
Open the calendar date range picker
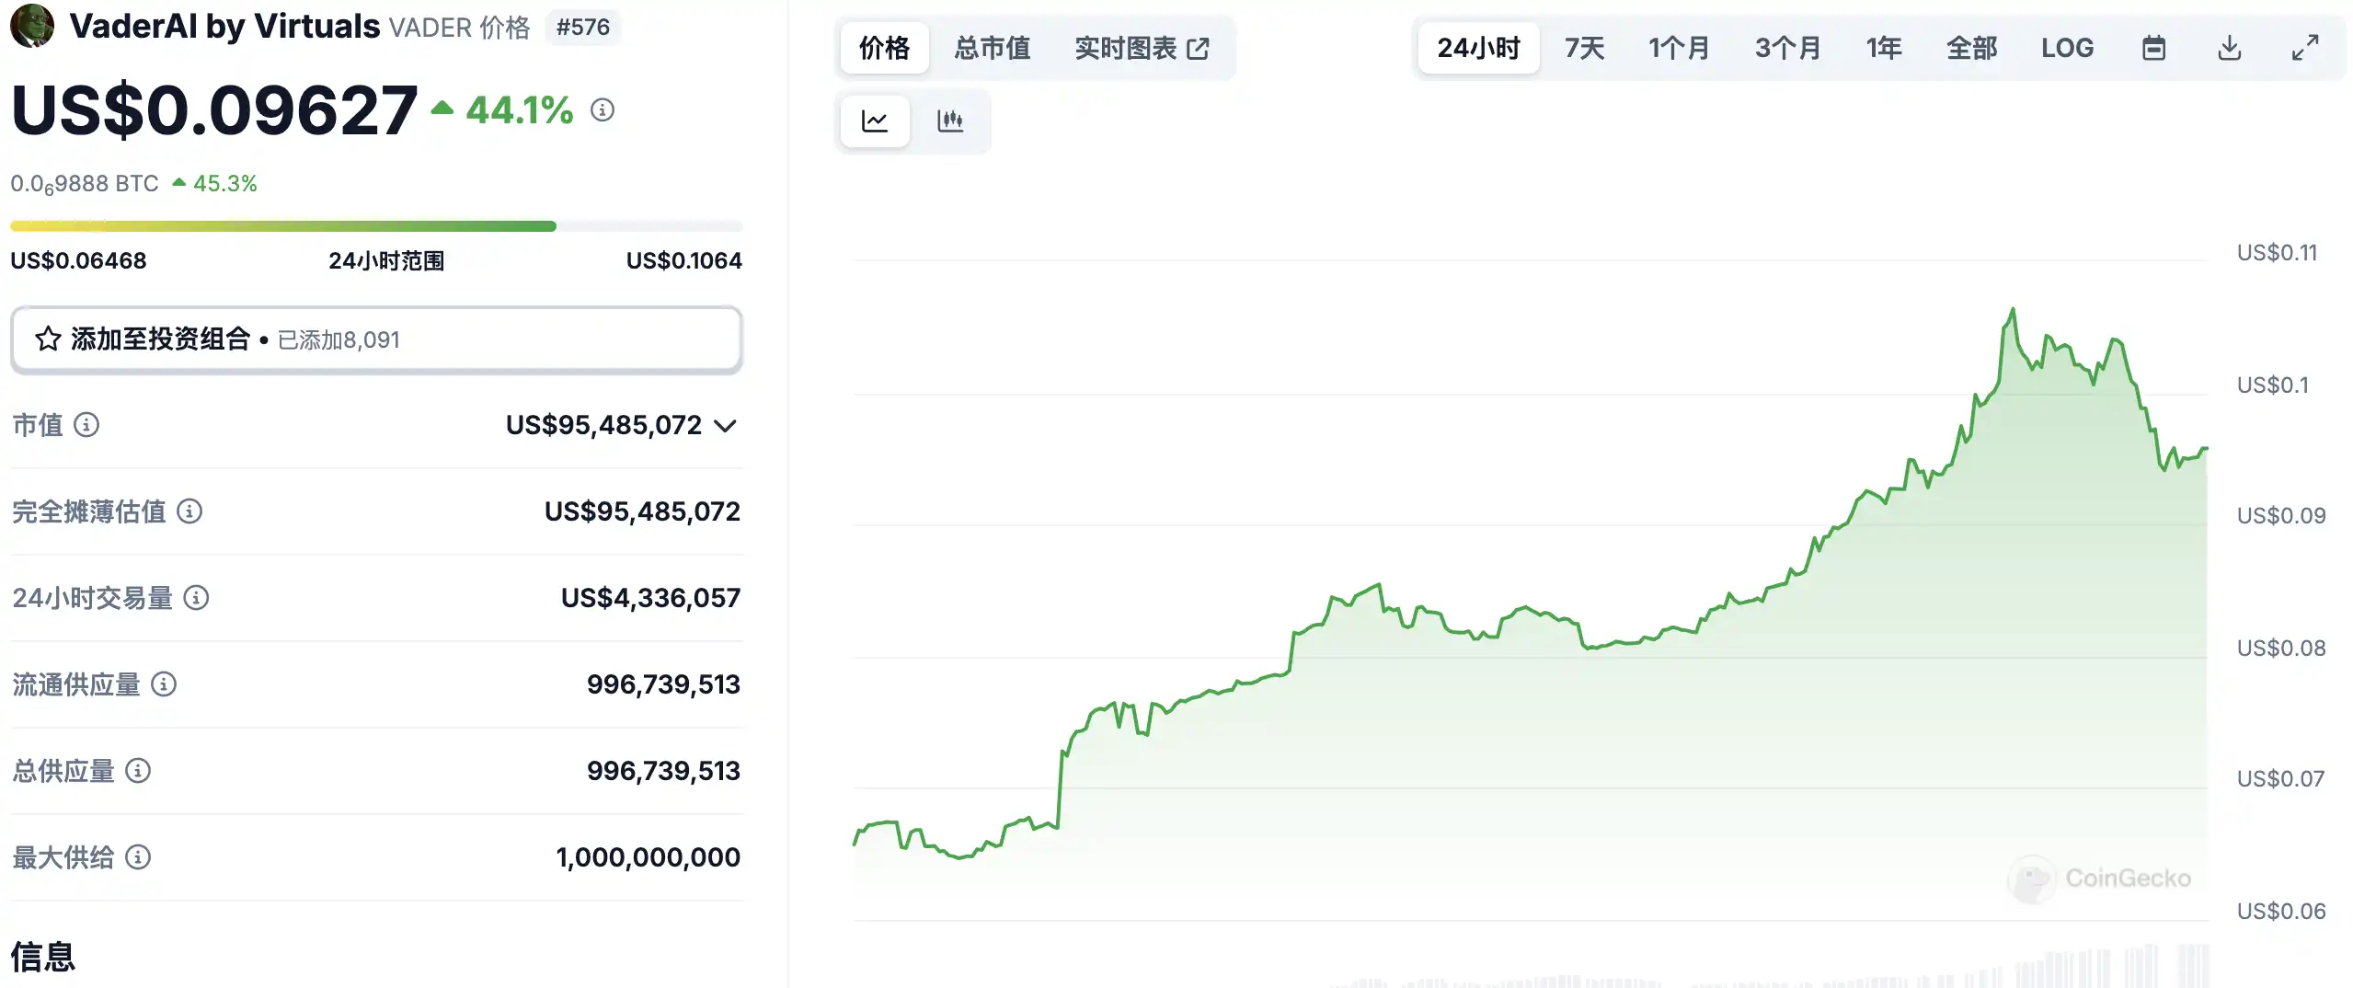[2153, 48]
